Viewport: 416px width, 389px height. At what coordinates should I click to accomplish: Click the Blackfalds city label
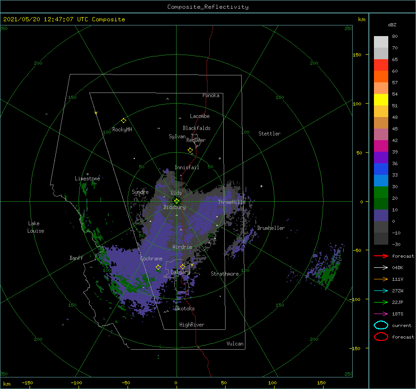tap(196, 128)
